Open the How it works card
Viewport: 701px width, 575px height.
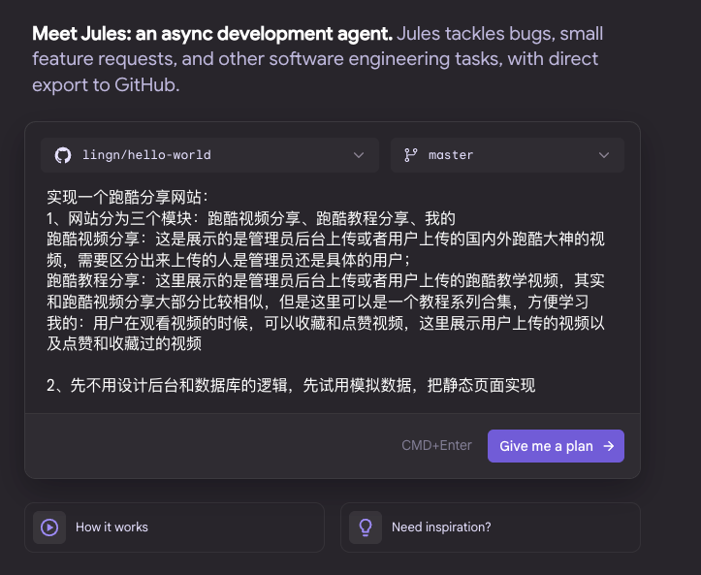pyautogui.click(x=175, y=527)
